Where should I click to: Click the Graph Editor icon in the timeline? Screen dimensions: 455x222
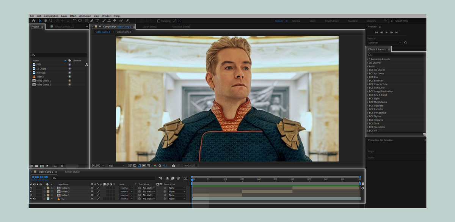pyautogui.click(x=185, y=178)
